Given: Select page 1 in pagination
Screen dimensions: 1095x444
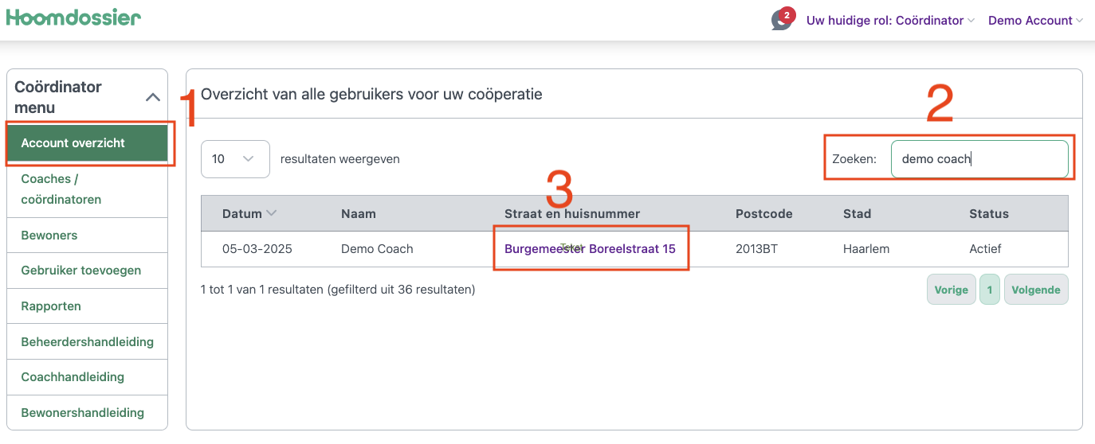Looking at the screenshot, I should pyautogui.click(x=989, y=290).
